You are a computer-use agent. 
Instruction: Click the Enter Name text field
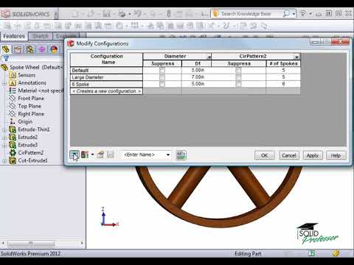[142, 155]
